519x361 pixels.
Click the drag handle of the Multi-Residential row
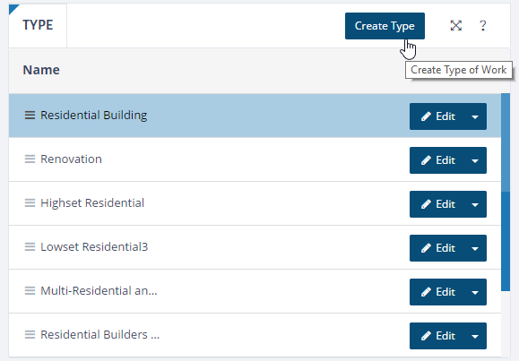[30, 291]
